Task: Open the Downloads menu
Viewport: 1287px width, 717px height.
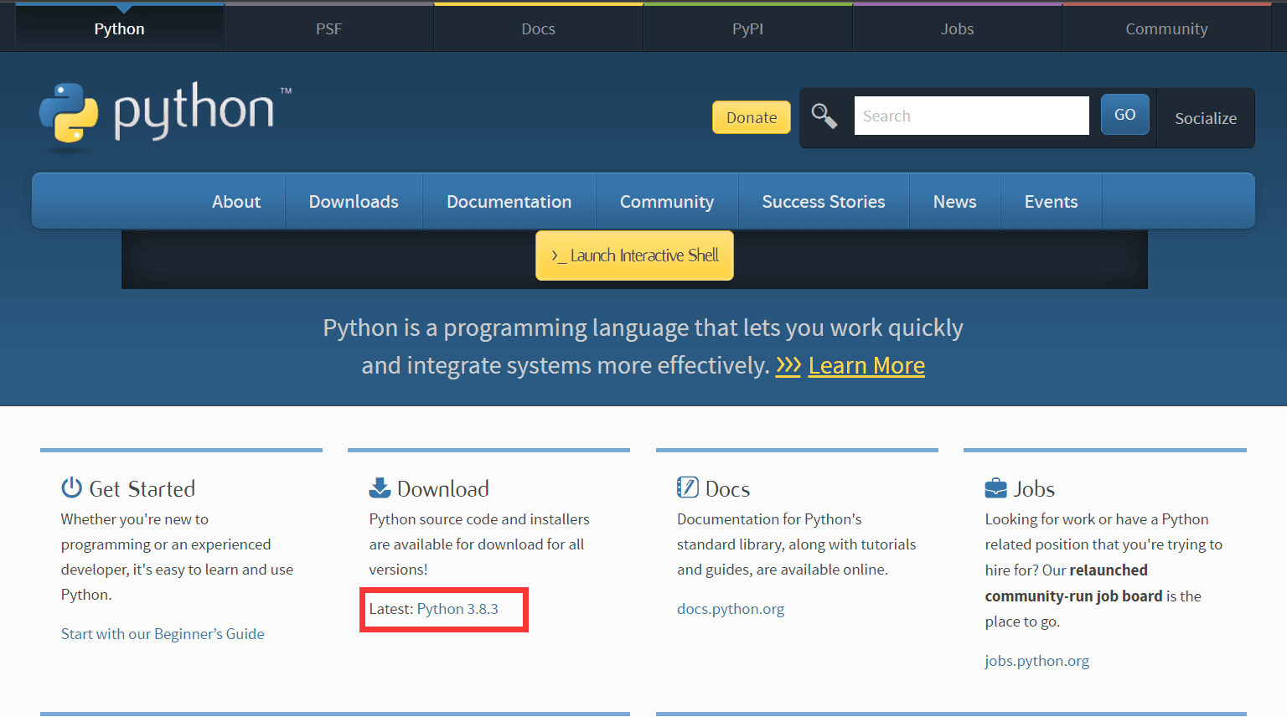Action: (x=354, y=202)
